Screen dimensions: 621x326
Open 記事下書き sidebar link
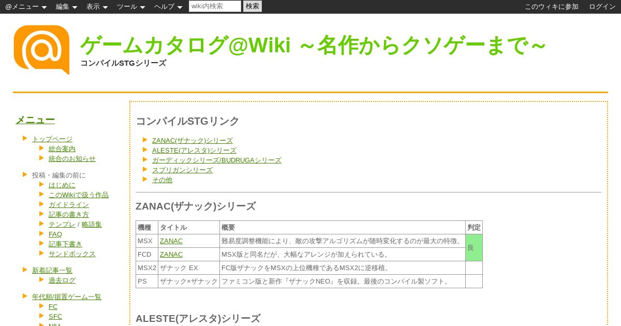pyautogui.click(x=65, y=244)
